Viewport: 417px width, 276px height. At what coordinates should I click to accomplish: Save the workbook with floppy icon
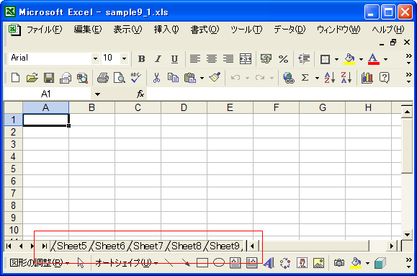pos(49,78)
